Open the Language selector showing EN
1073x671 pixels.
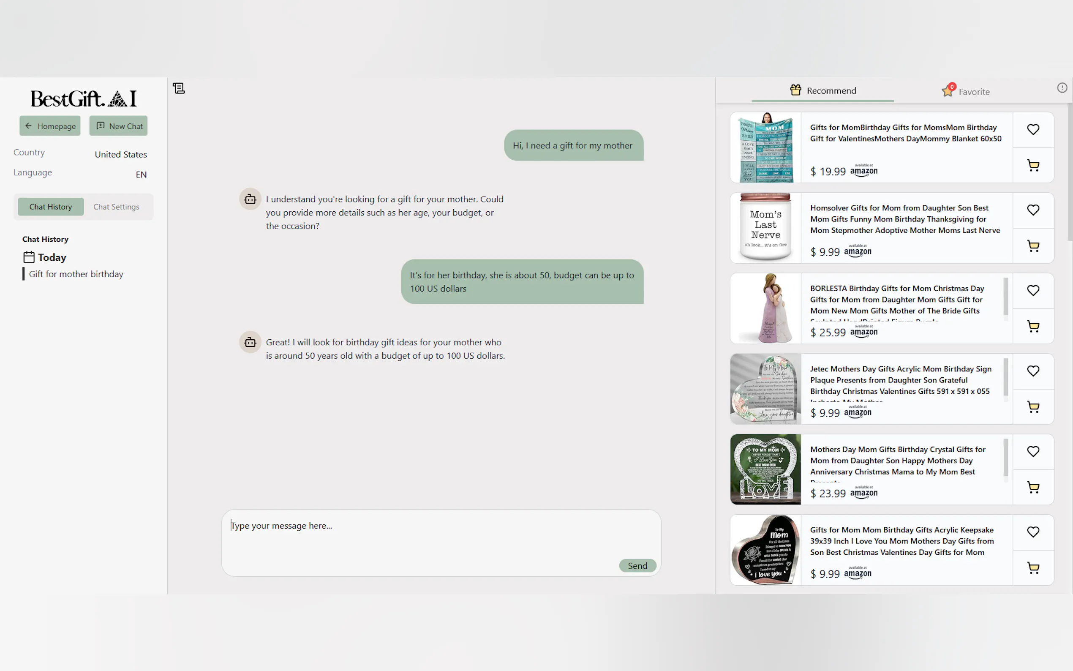tap(141, 175)
